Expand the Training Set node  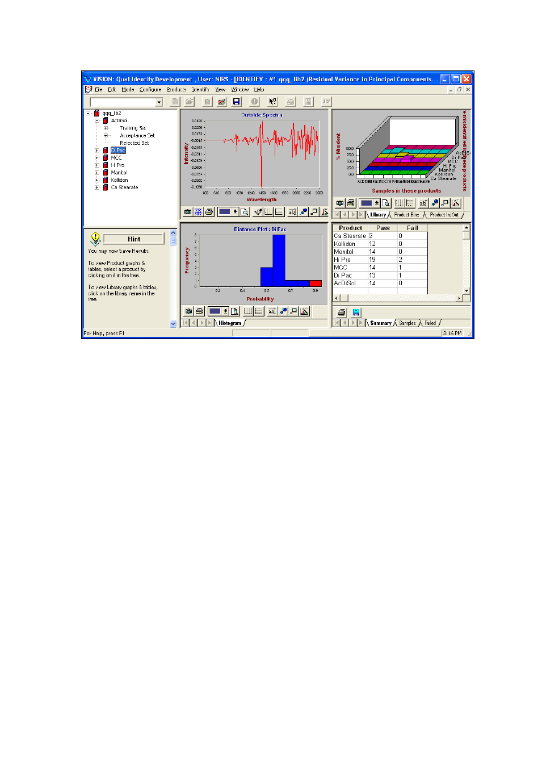coord(106,128)
